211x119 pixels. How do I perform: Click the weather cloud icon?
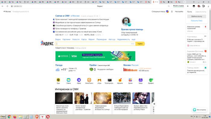coord(58,69)
